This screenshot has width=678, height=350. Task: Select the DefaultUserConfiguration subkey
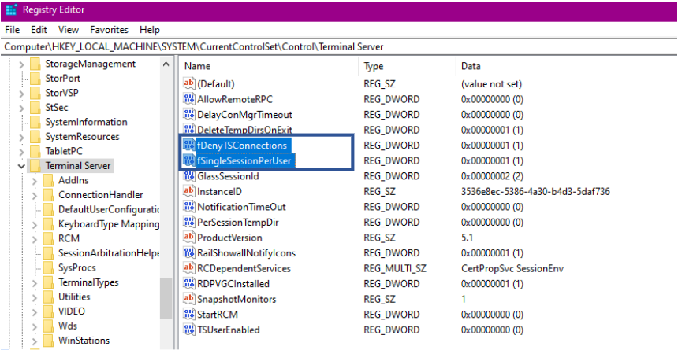tap(109, 210)
